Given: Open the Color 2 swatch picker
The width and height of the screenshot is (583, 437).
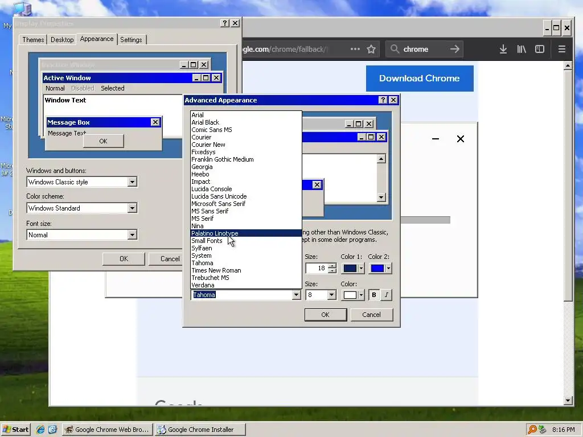Looking at the screenshot, I should pos(380,269).
